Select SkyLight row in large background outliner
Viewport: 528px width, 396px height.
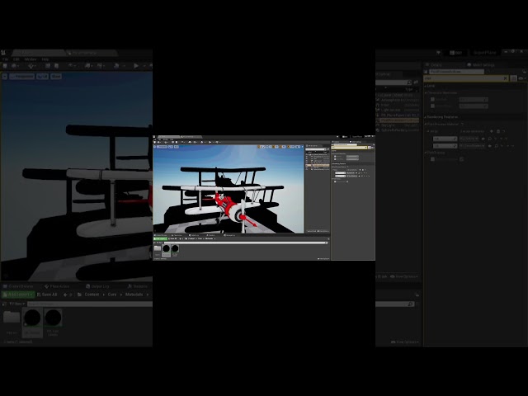[398, 125]
